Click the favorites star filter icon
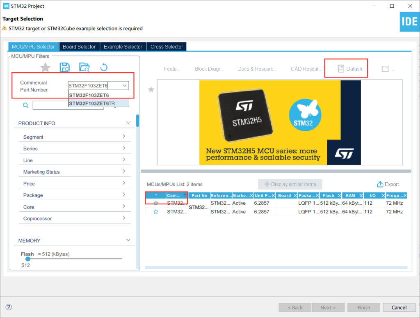The height and width of the screenshot is (318, 420). 45,67
